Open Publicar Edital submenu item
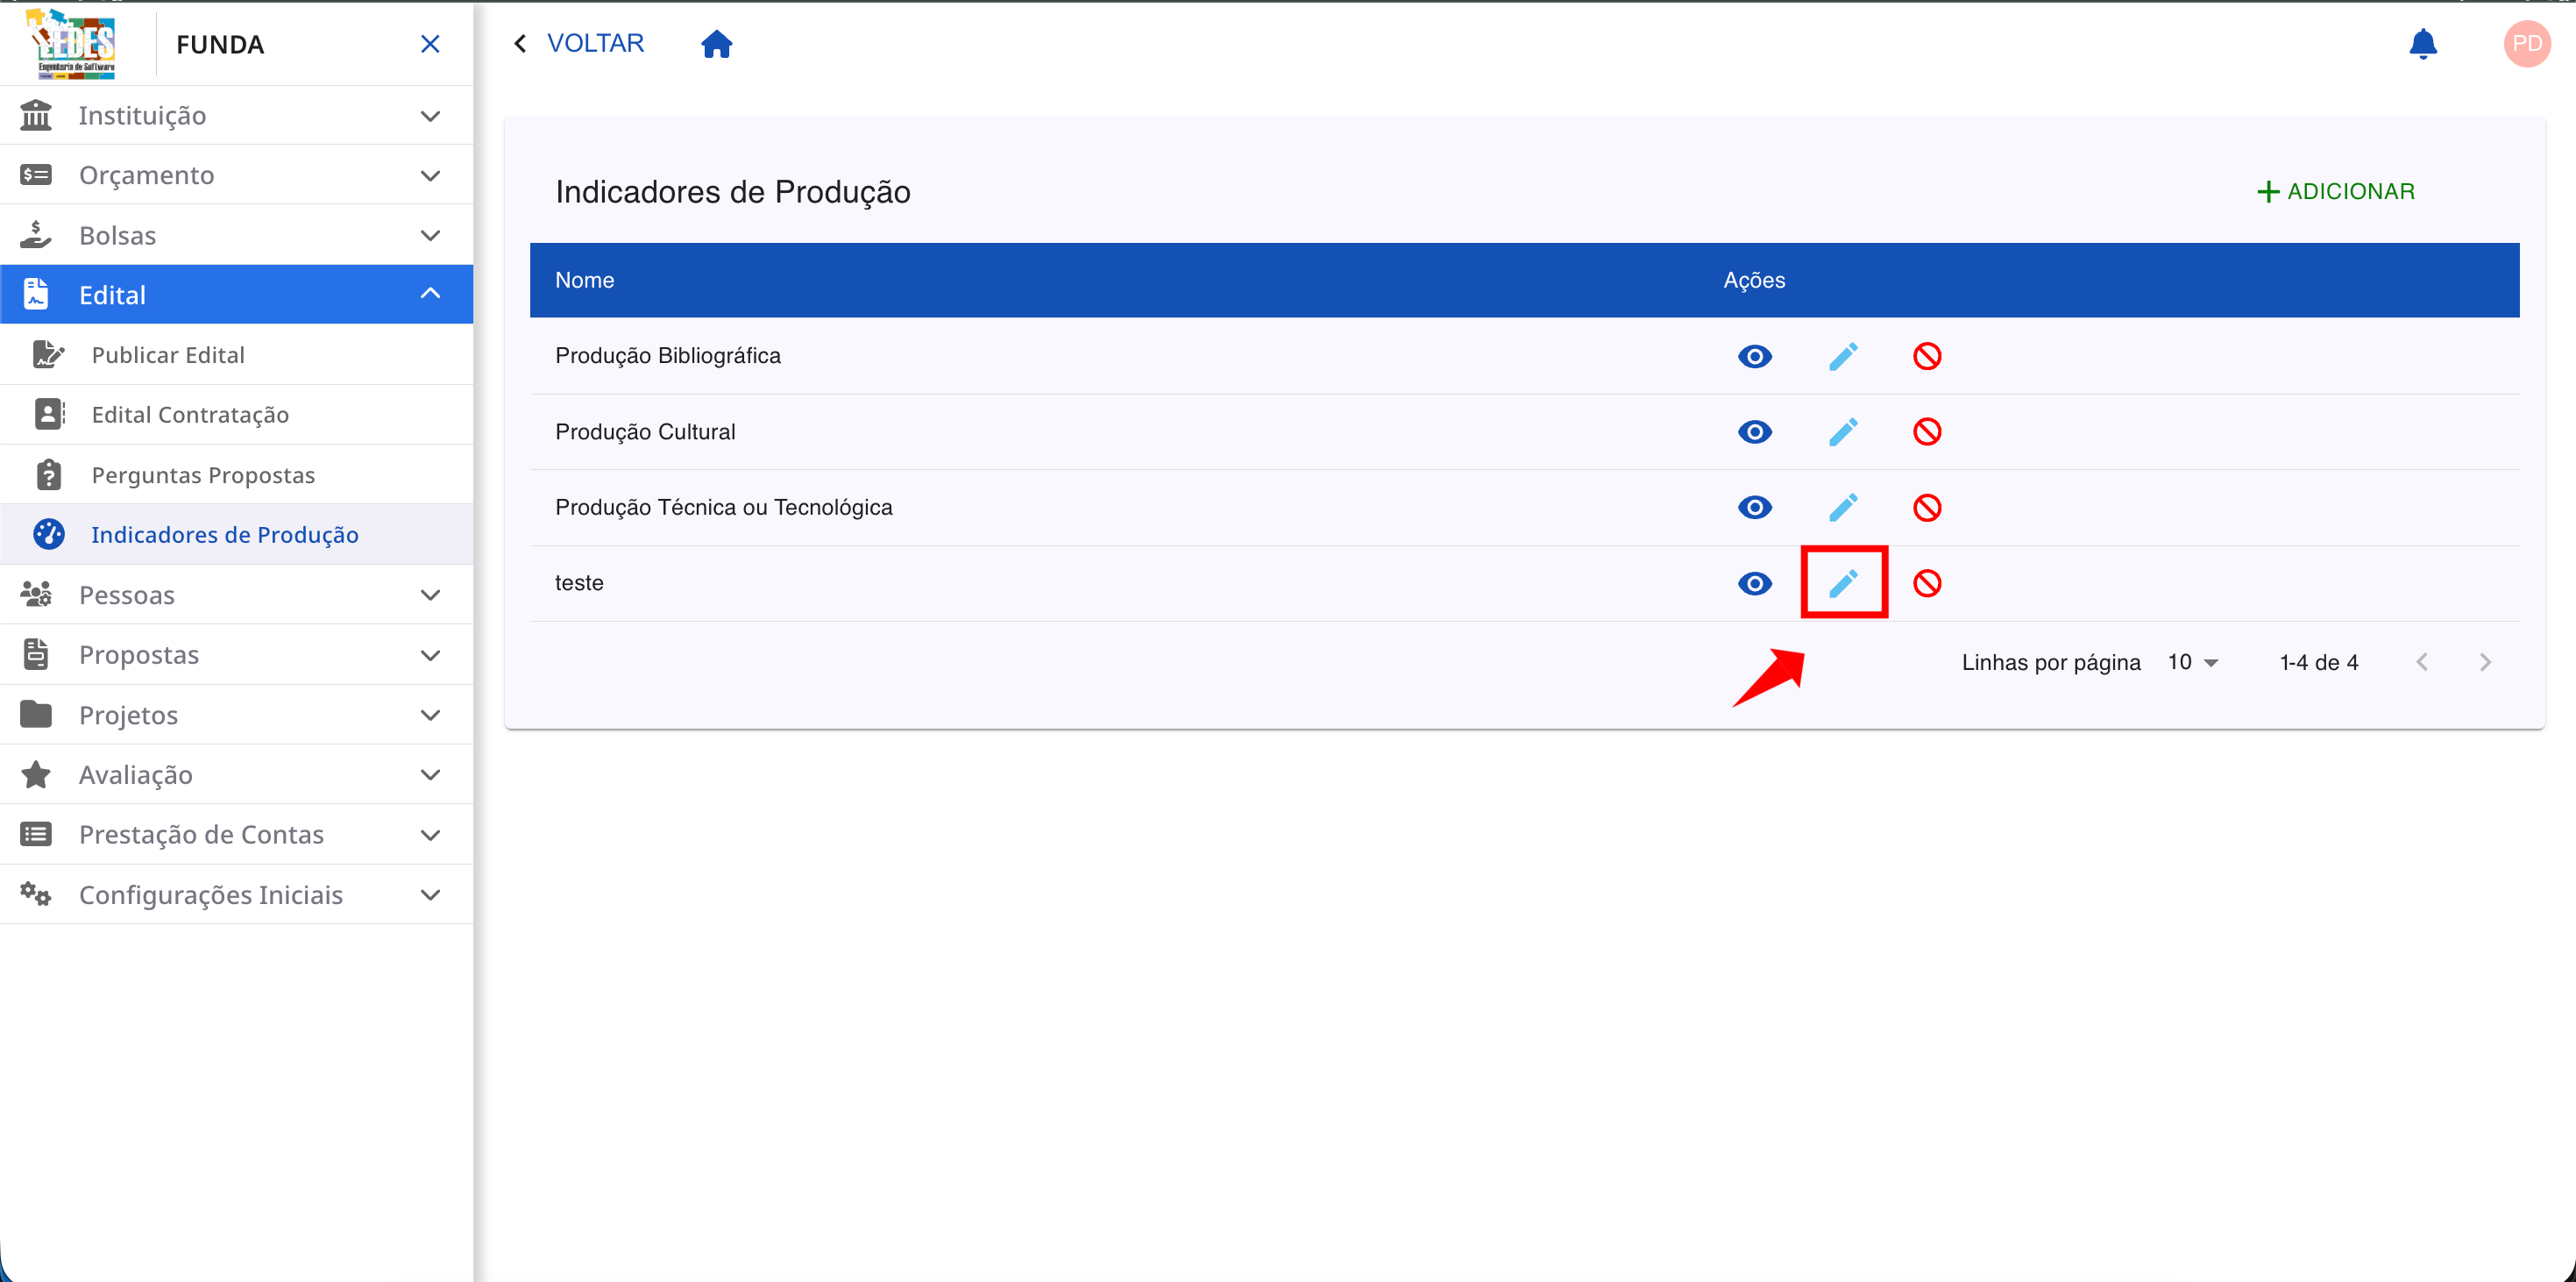2576x1282 pixels. (x=237, y=354)
